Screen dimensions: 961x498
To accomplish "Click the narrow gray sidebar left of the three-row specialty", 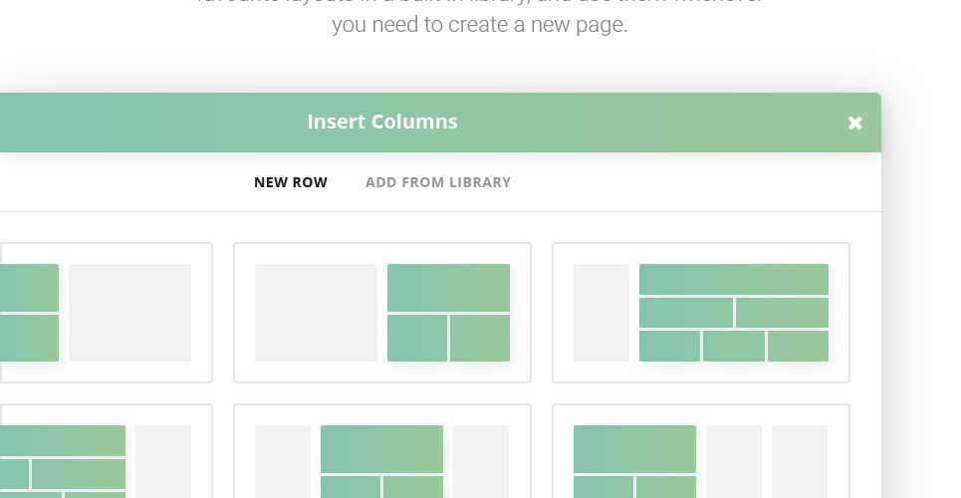I will point(601,313).
